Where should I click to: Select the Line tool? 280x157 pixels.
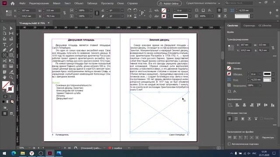[x=11, y=44]
